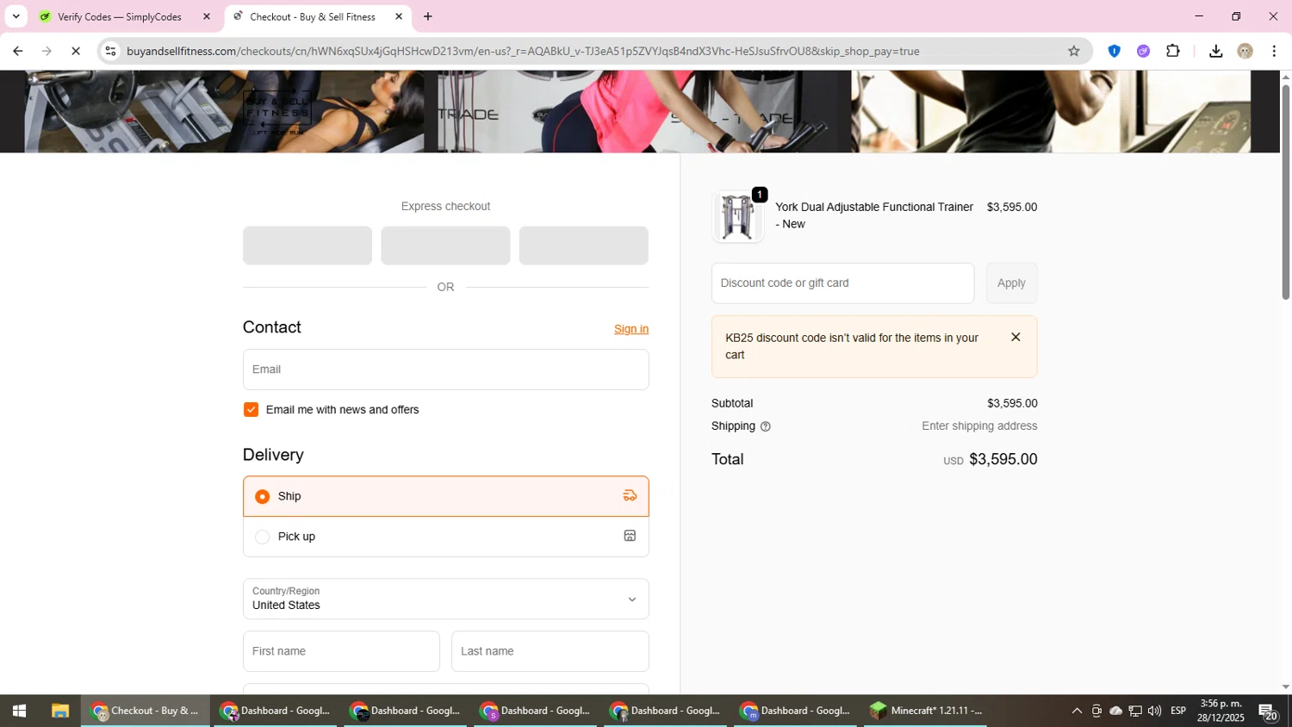Switch to Checkout - Buy & taskbar Chrome window

146,711
